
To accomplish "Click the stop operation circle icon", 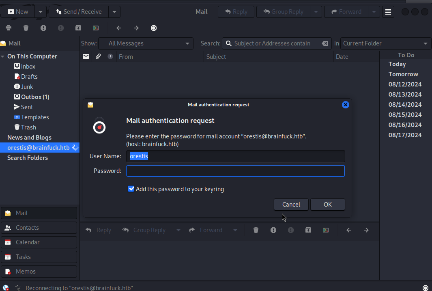I will click(x=154, y=28).
